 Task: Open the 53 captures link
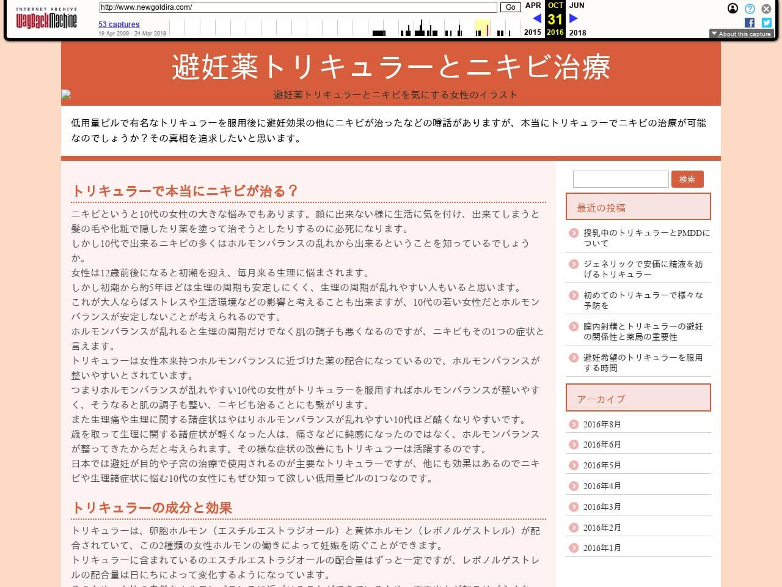pyautogui.click(x=119, y=24)
